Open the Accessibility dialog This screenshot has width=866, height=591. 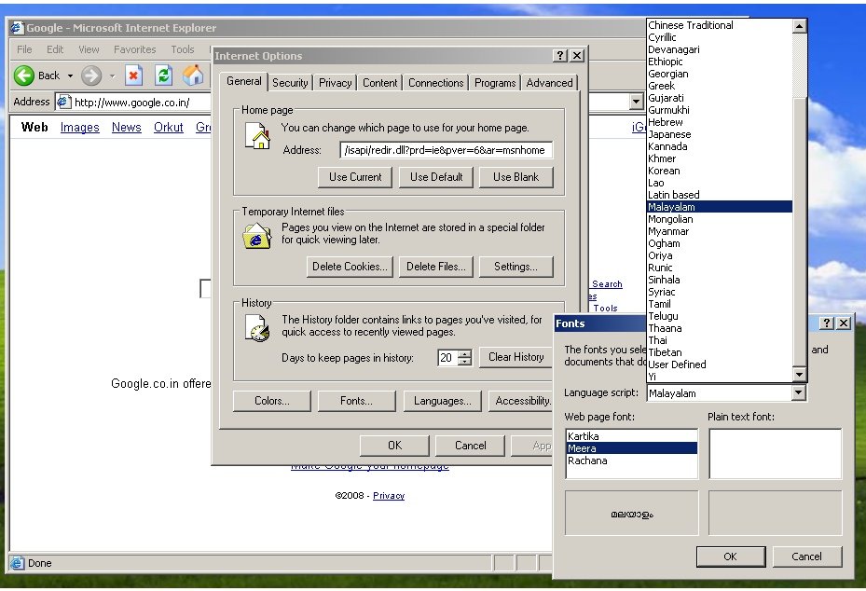(521, 401)
